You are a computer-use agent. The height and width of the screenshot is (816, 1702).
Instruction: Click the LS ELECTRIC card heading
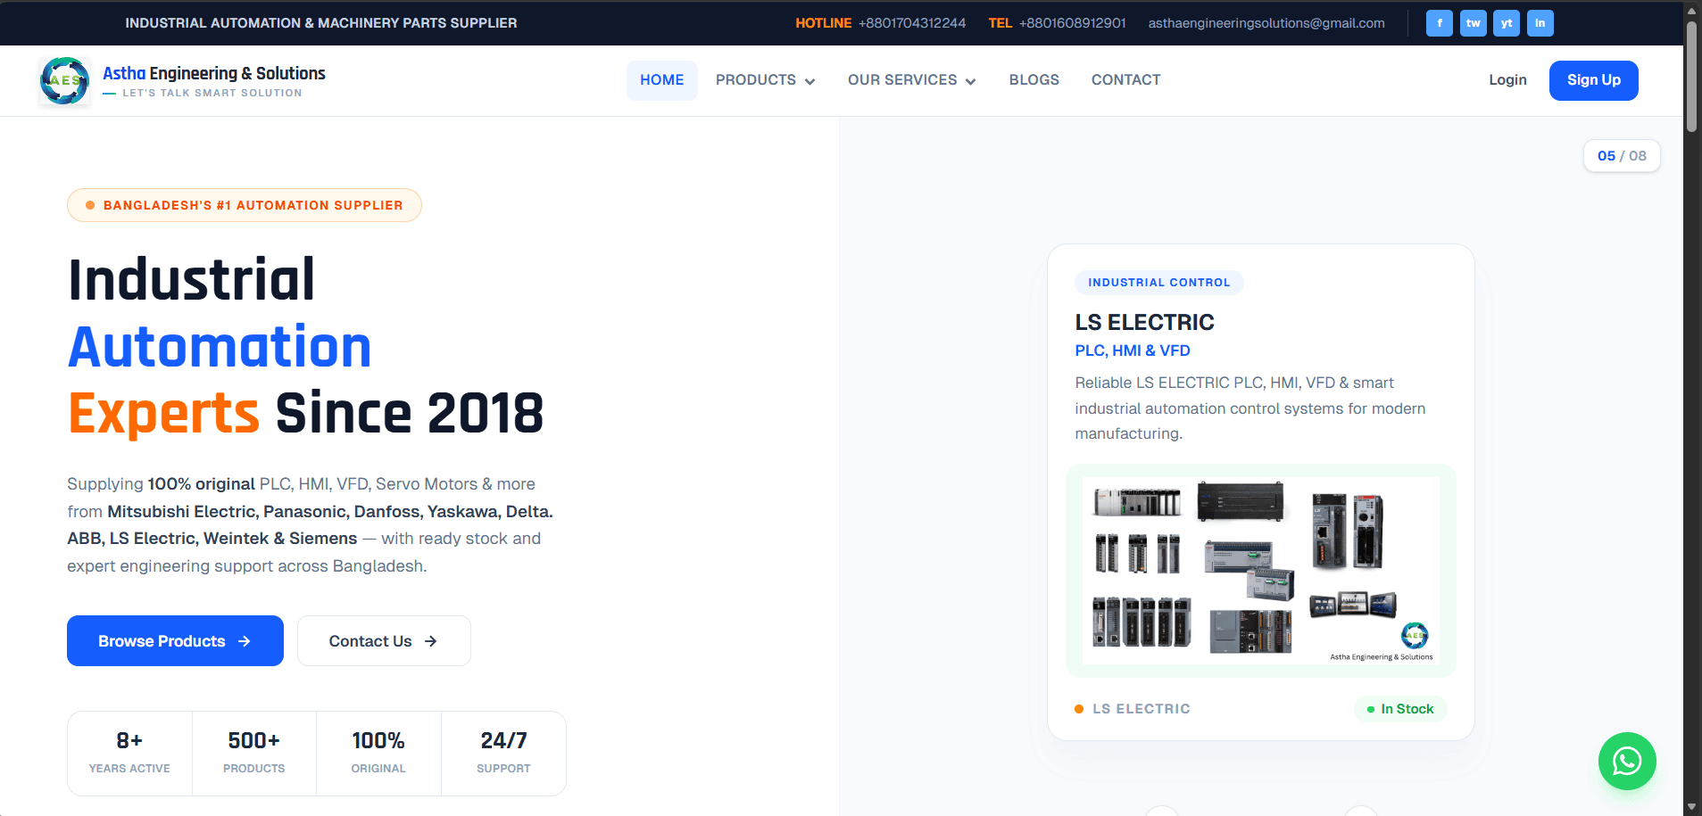[x=1144, y=322]
